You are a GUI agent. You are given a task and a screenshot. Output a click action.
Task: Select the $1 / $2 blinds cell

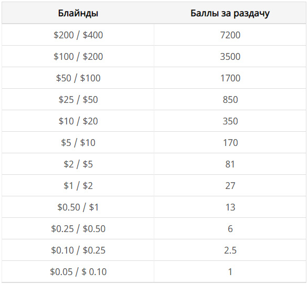click(78, 185)
